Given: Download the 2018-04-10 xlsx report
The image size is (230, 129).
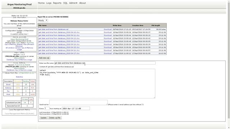Looking at the screenshot, I should [x=108, y=32].
